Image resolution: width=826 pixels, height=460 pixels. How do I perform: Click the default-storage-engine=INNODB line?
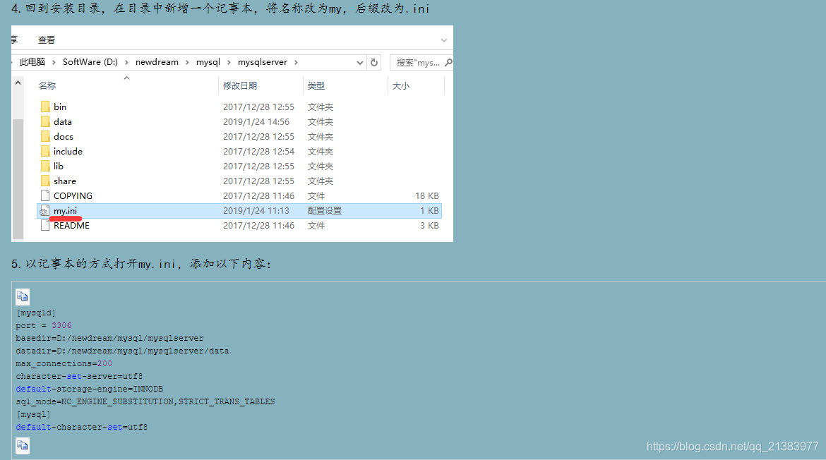pyautogui.click(x=90, y=389)
